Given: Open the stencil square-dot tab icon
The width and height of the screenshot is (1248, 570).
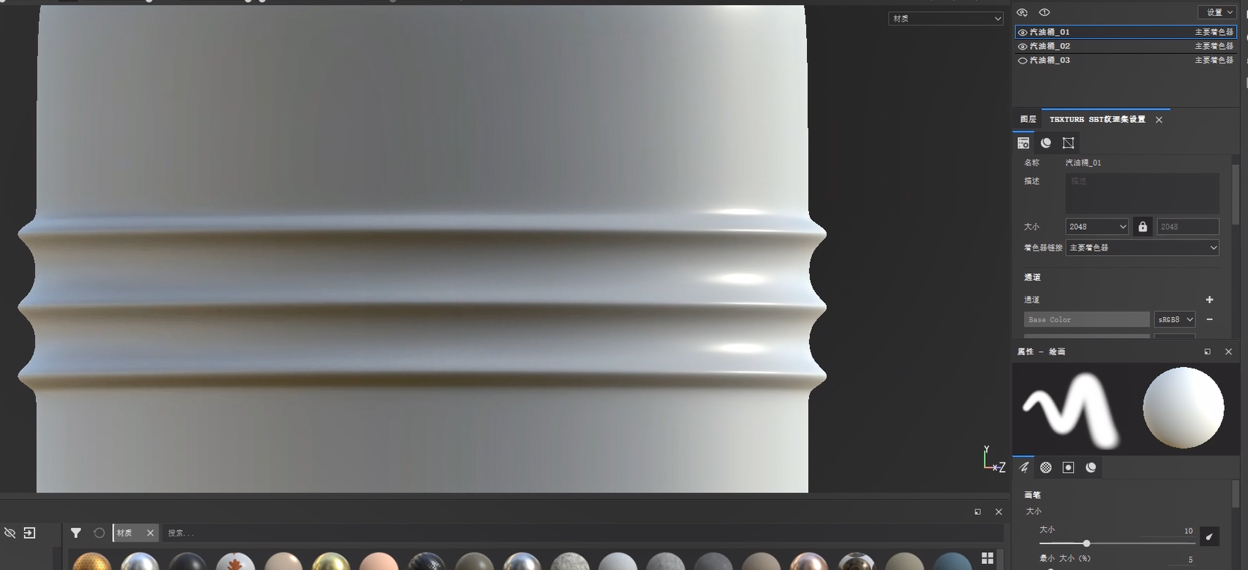Looking at the screenshot, I should tap(1068, 467).
